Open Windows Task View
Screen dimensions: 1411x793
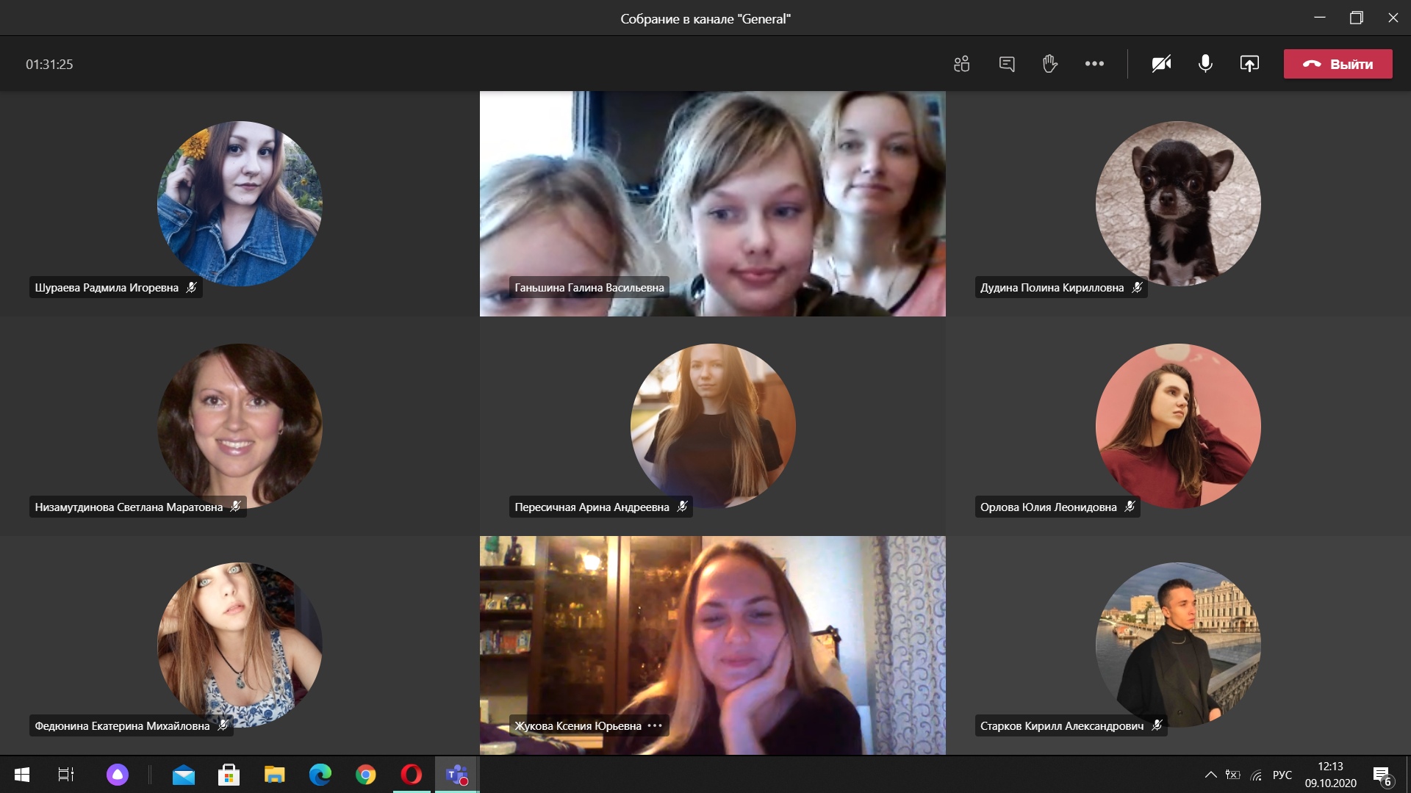pyautogui.click(x=66, y=775)
